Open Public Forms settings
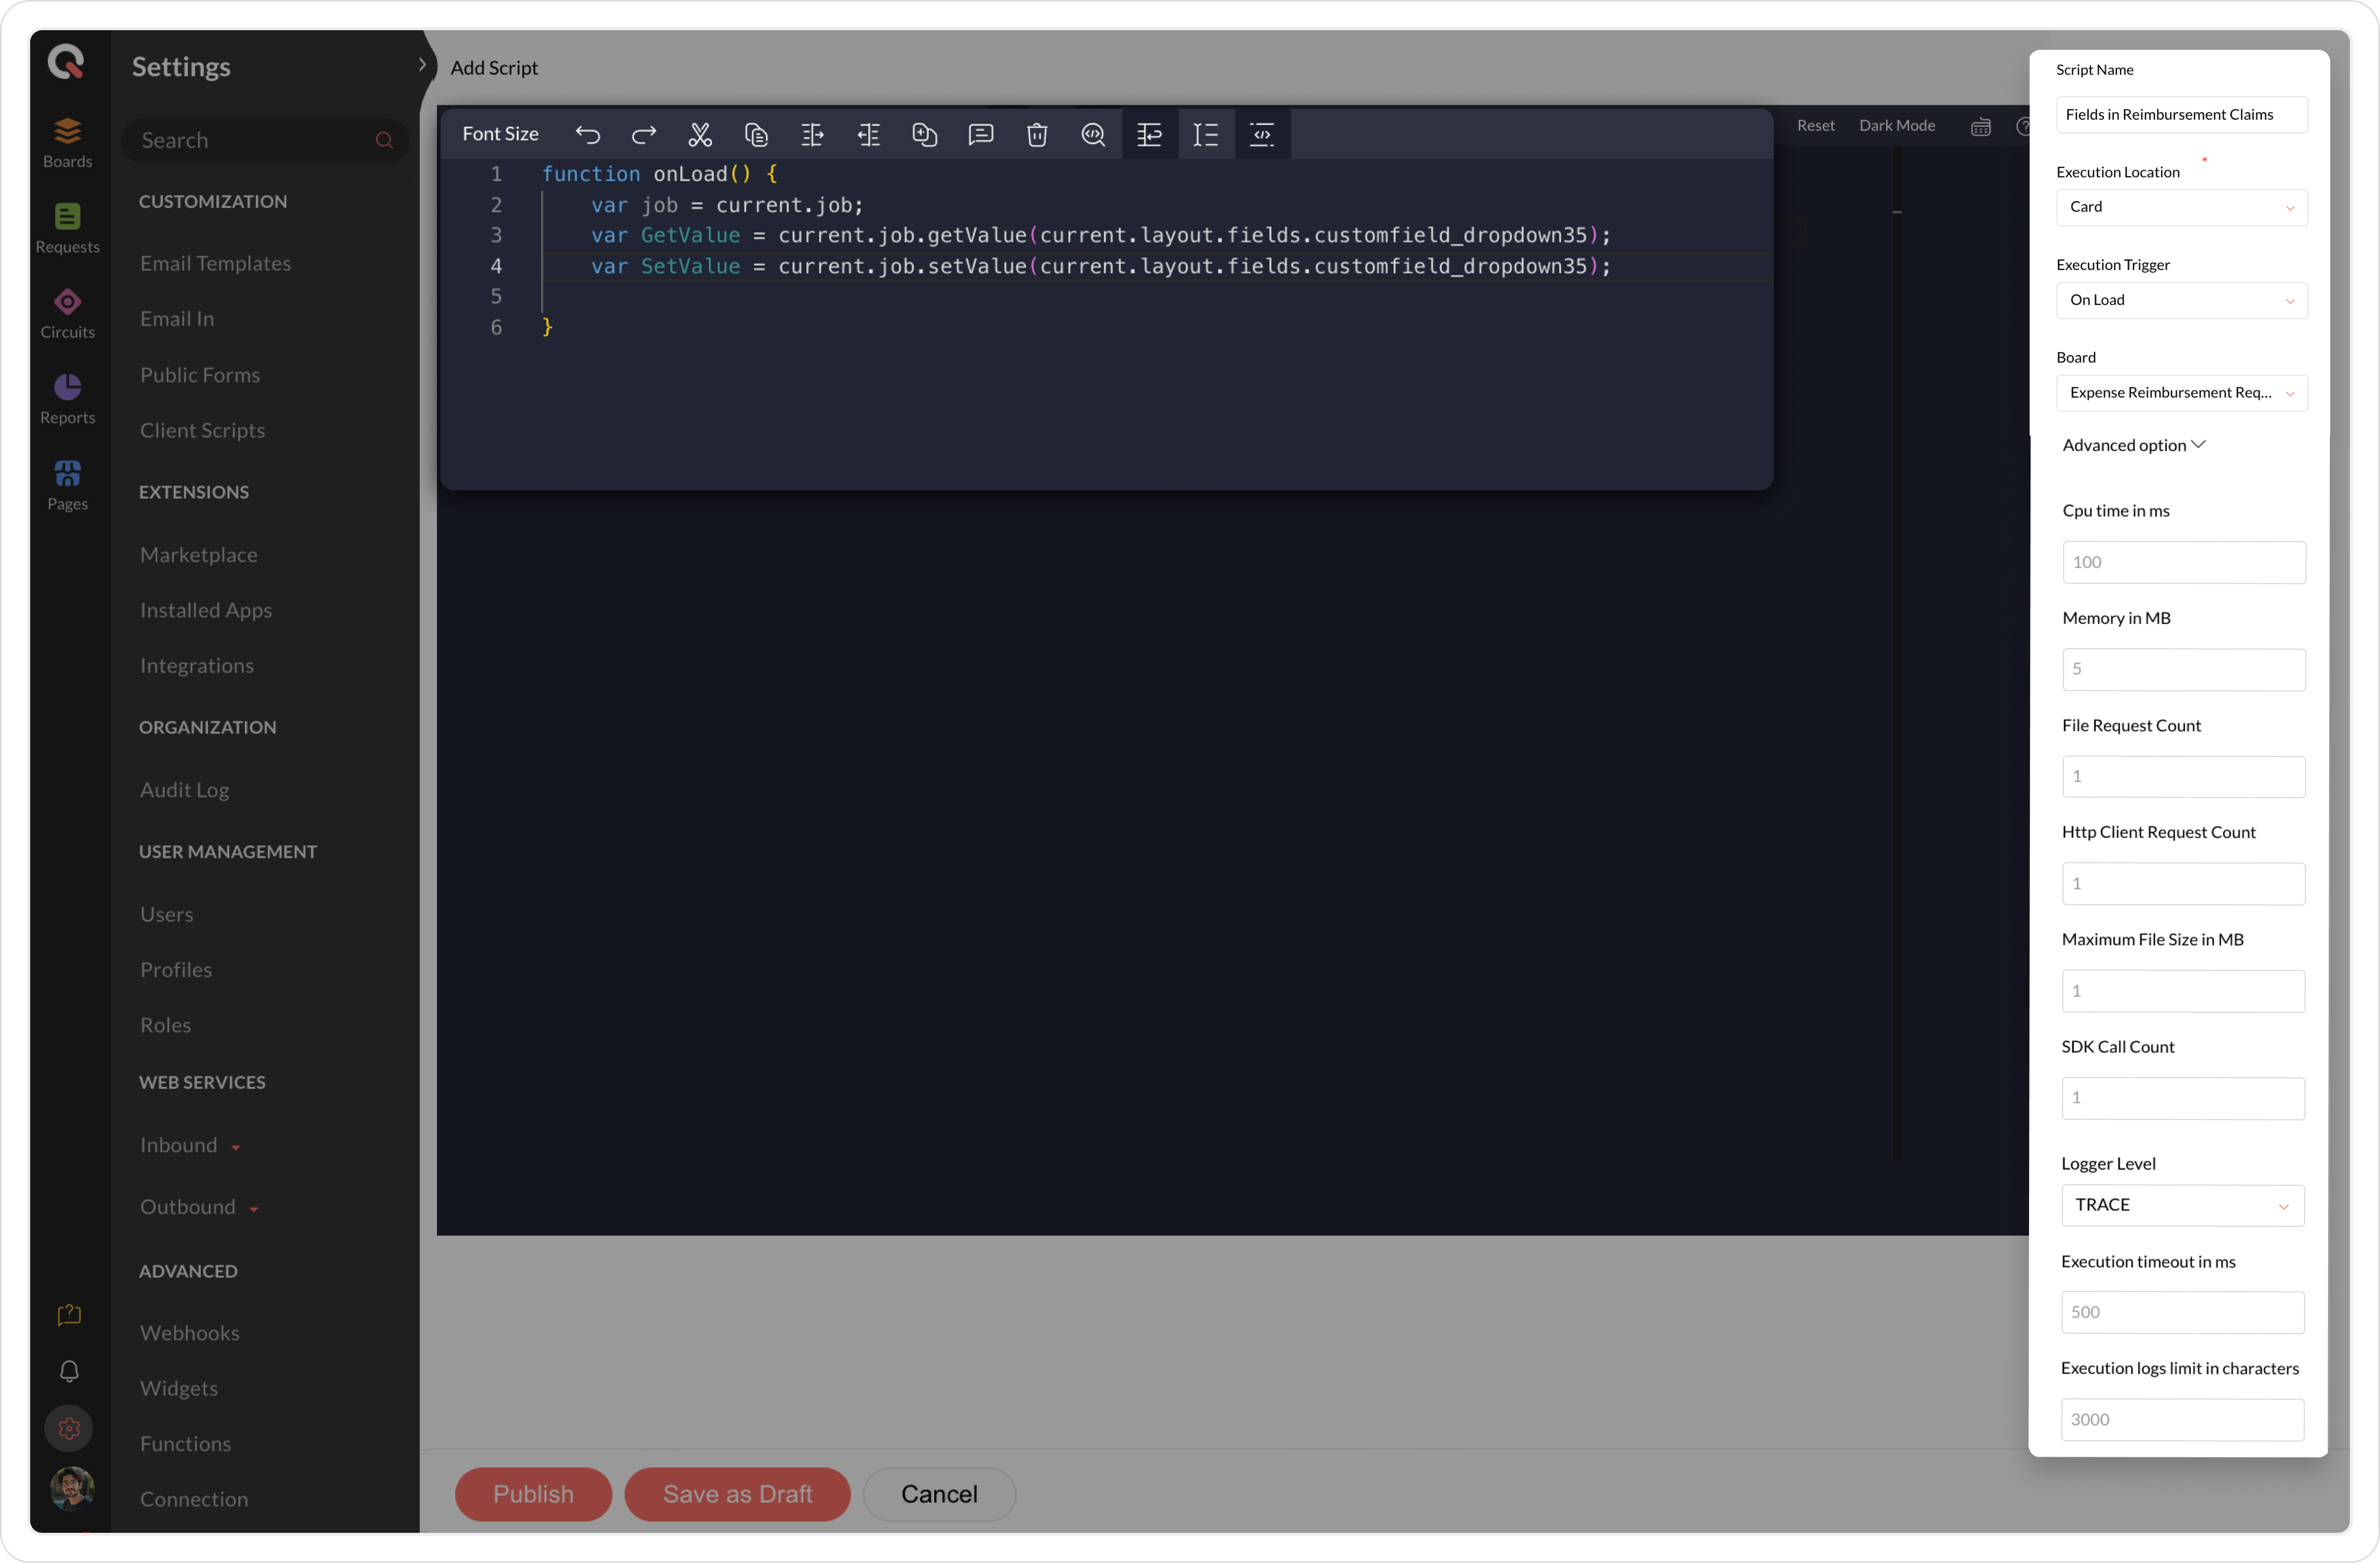The width and height of the screenshot is (2380, 1563). pyautogui.click(x=200, y=374)
